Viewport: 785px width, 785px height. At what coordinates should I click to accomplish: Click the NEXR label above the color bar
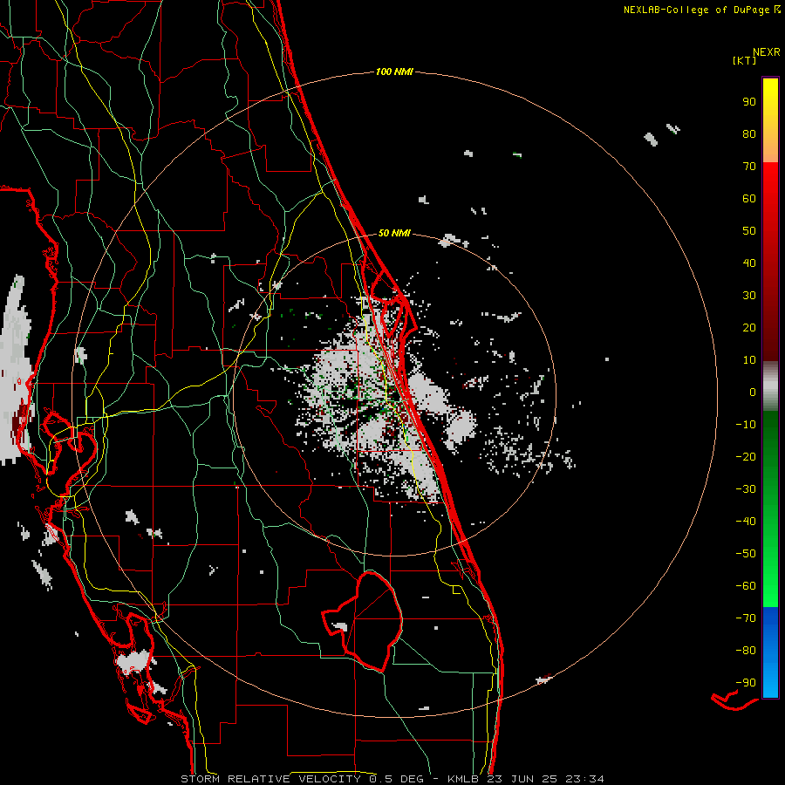[x=766, y=52]
